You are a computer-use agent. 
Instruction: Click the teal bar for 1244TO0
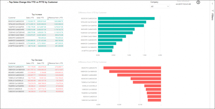click(121, 26)
